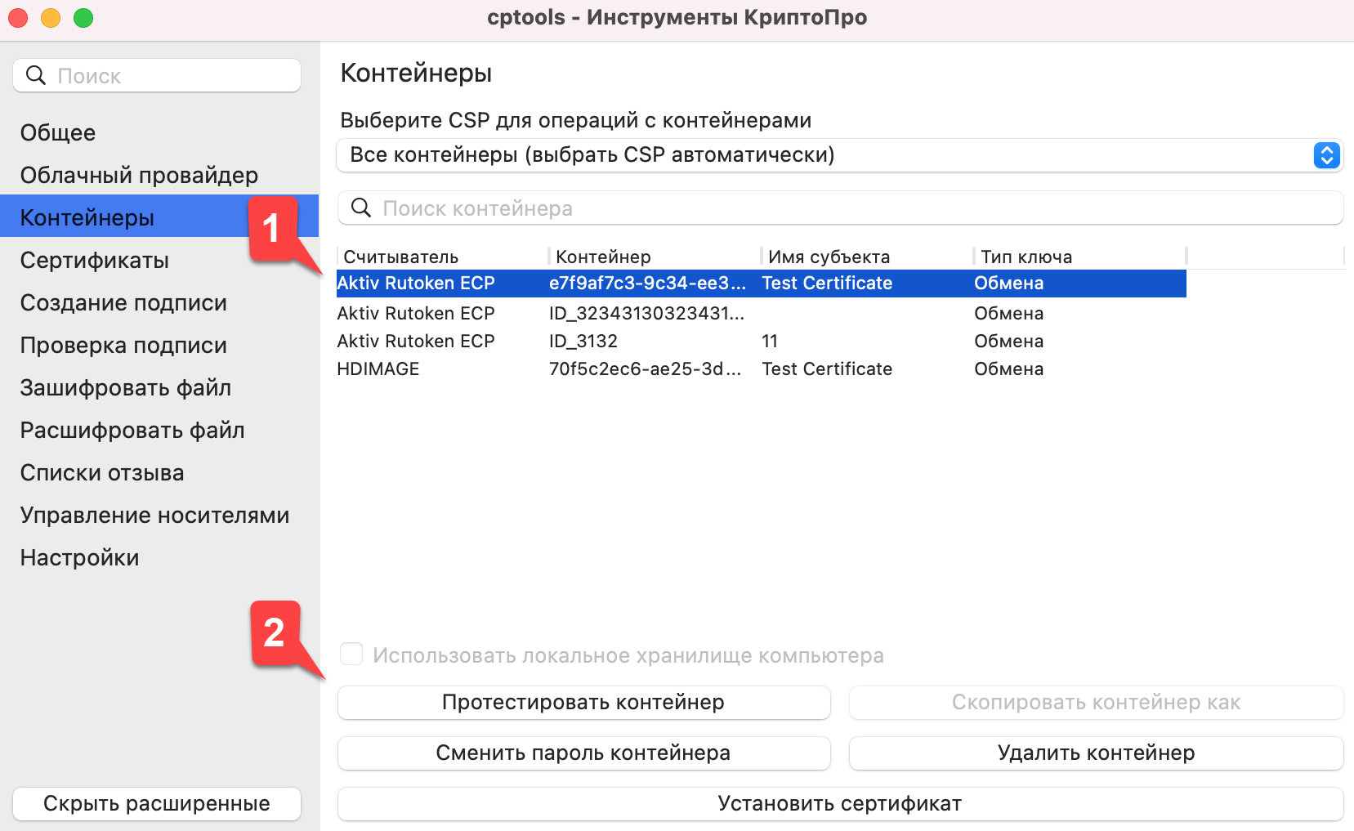This screenshot has height=831, width=1354.
Task: Click the magnifier icon in container search
Action: tap(361, 208)
